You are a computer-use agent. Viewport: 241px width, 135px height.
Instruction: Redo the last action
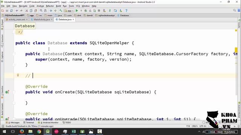pos(21,10)
